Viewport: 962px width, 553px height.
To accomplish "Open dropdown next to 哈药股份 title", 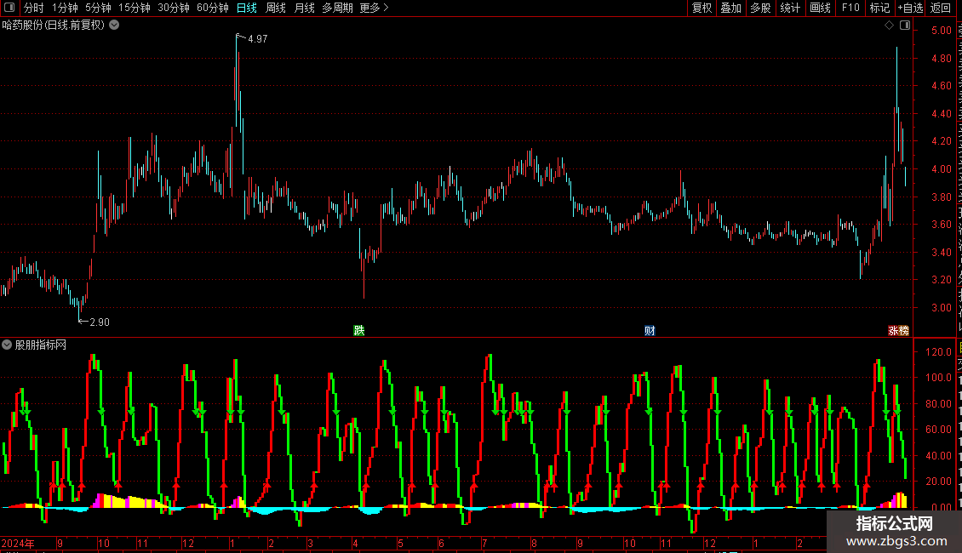I will click(114, 26).
